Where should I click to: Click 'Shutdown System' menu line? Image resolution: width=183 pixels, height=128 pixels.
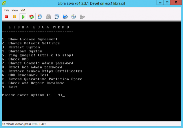[x=22, y=51]
